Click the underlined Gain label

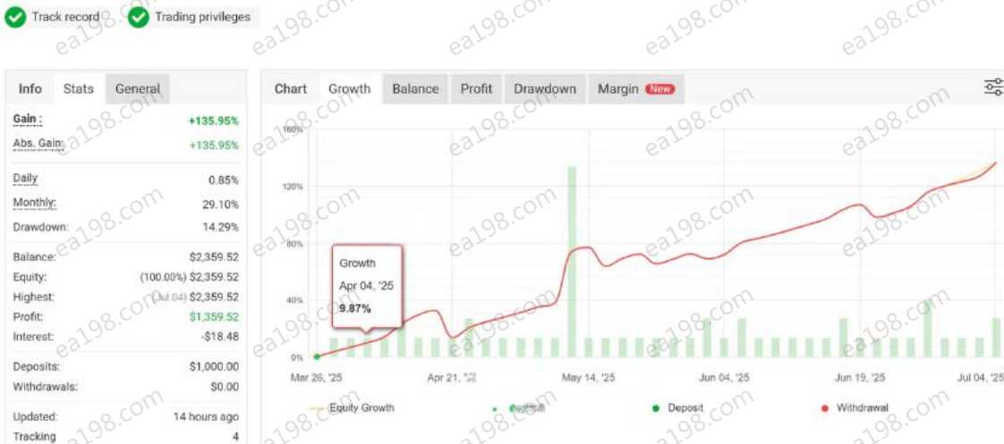pos(27,119)
